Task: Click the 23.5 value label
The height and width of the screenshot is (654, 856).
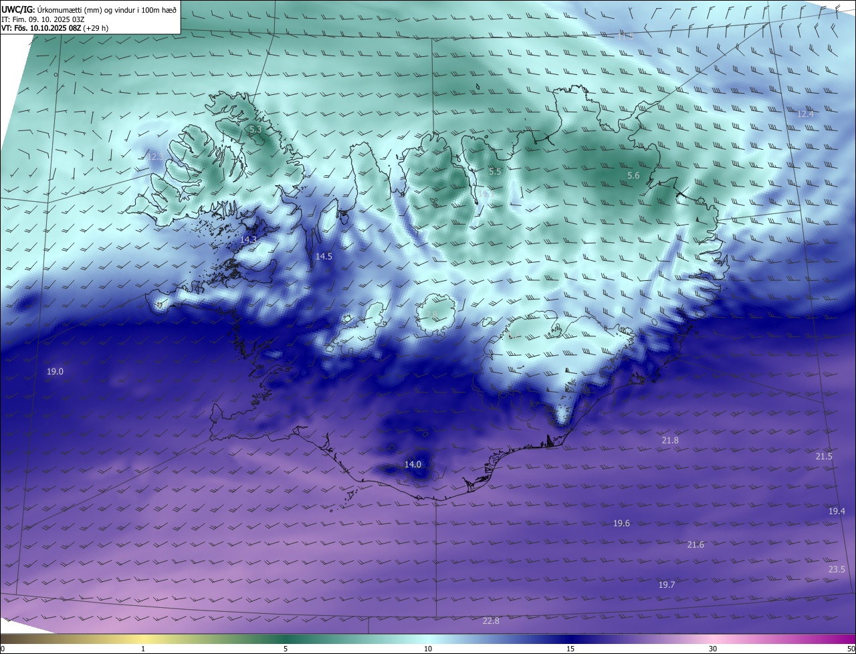Action: pos(837,569)
